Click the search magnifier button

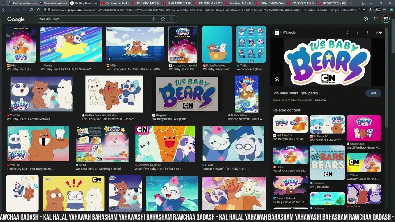pos(171,19)
